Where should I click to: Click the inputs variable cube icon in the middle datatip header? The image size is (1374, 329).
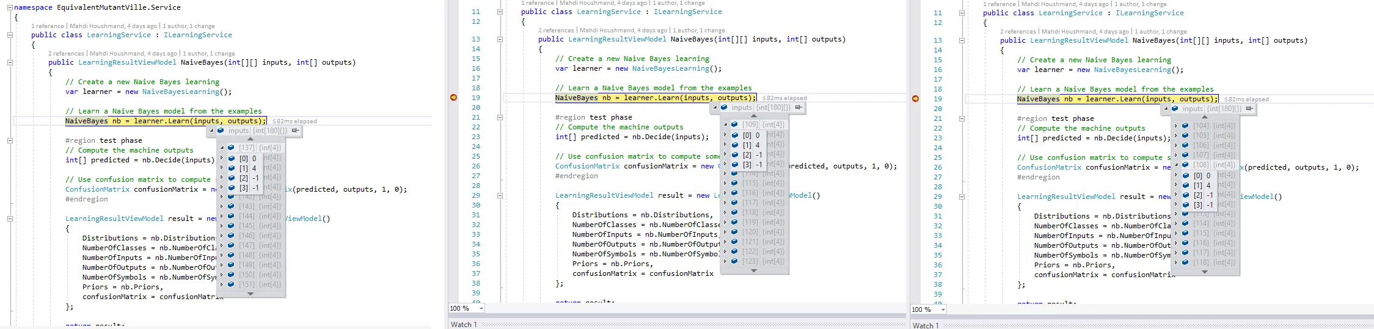pyautogui.click(x=724, y=107)
